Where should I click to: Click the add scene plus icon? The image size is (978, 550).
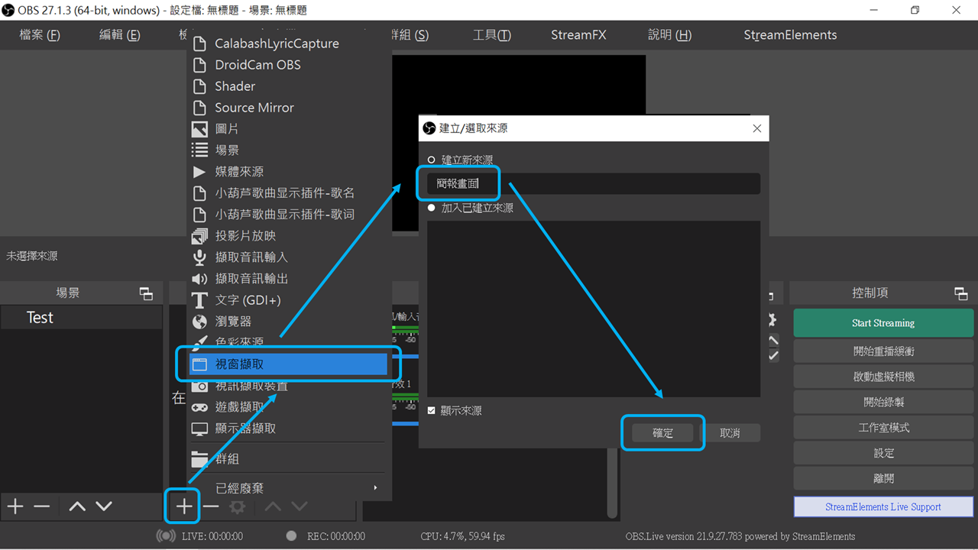pyautogui.click(x=15, y=506)
